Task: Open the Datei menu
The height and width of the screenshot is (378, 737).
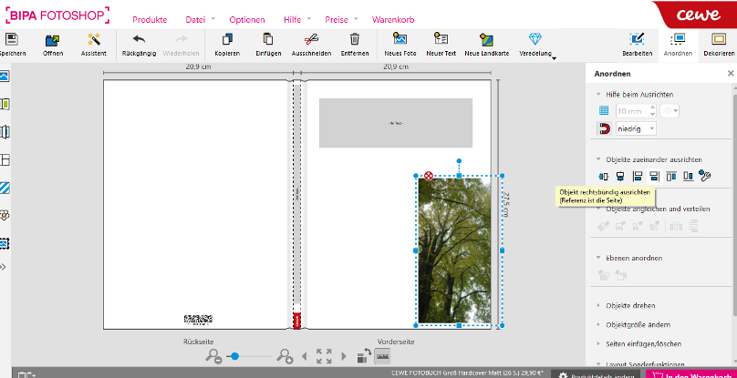Action: click(195, 20)
